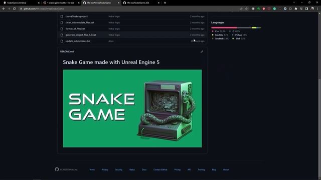Click the browser profile avatar icon
The image size is (321, 180).
pos(312,8)
